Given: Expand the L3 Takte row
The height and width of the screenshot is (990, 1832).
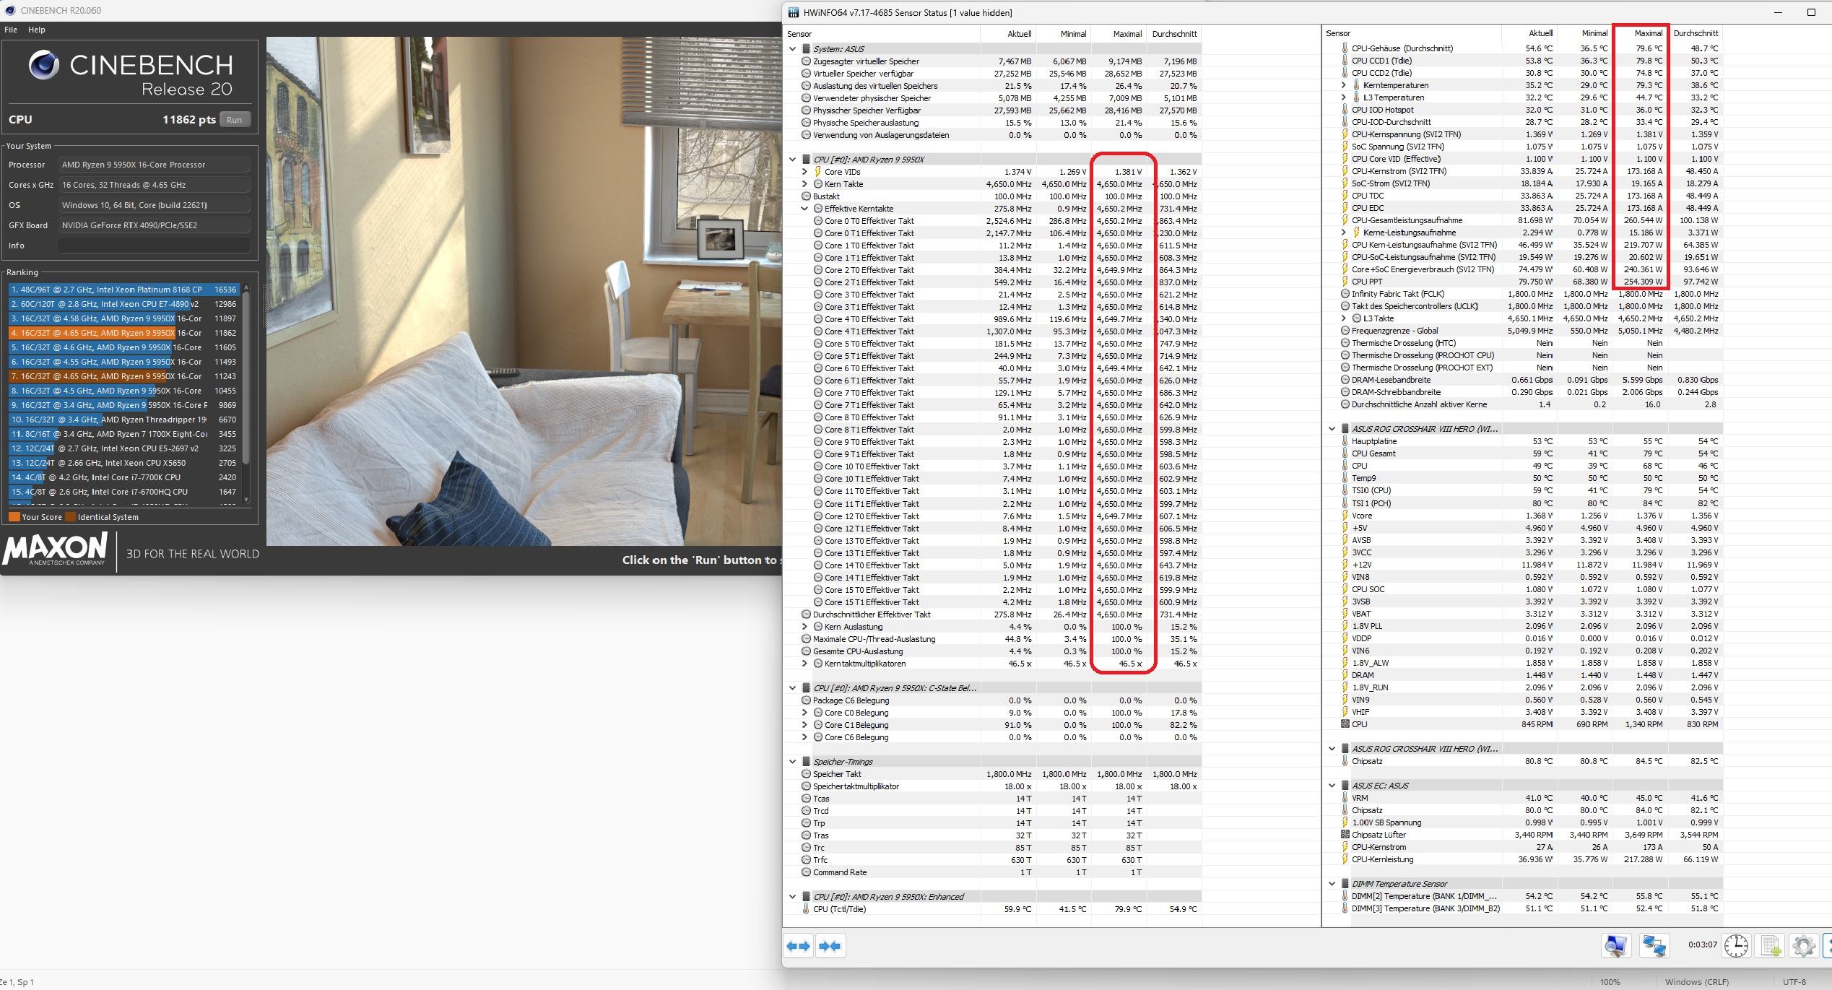Looking at the screenshot, I should [x=1343, y=318].
